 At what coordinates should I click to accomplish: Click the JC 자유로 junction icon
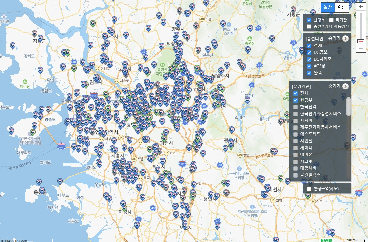pos(117,81)
